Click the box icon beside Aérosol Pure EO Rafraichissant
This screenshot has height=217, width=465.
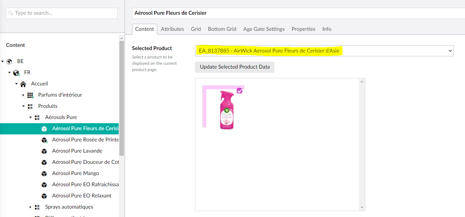coord(44,184)
